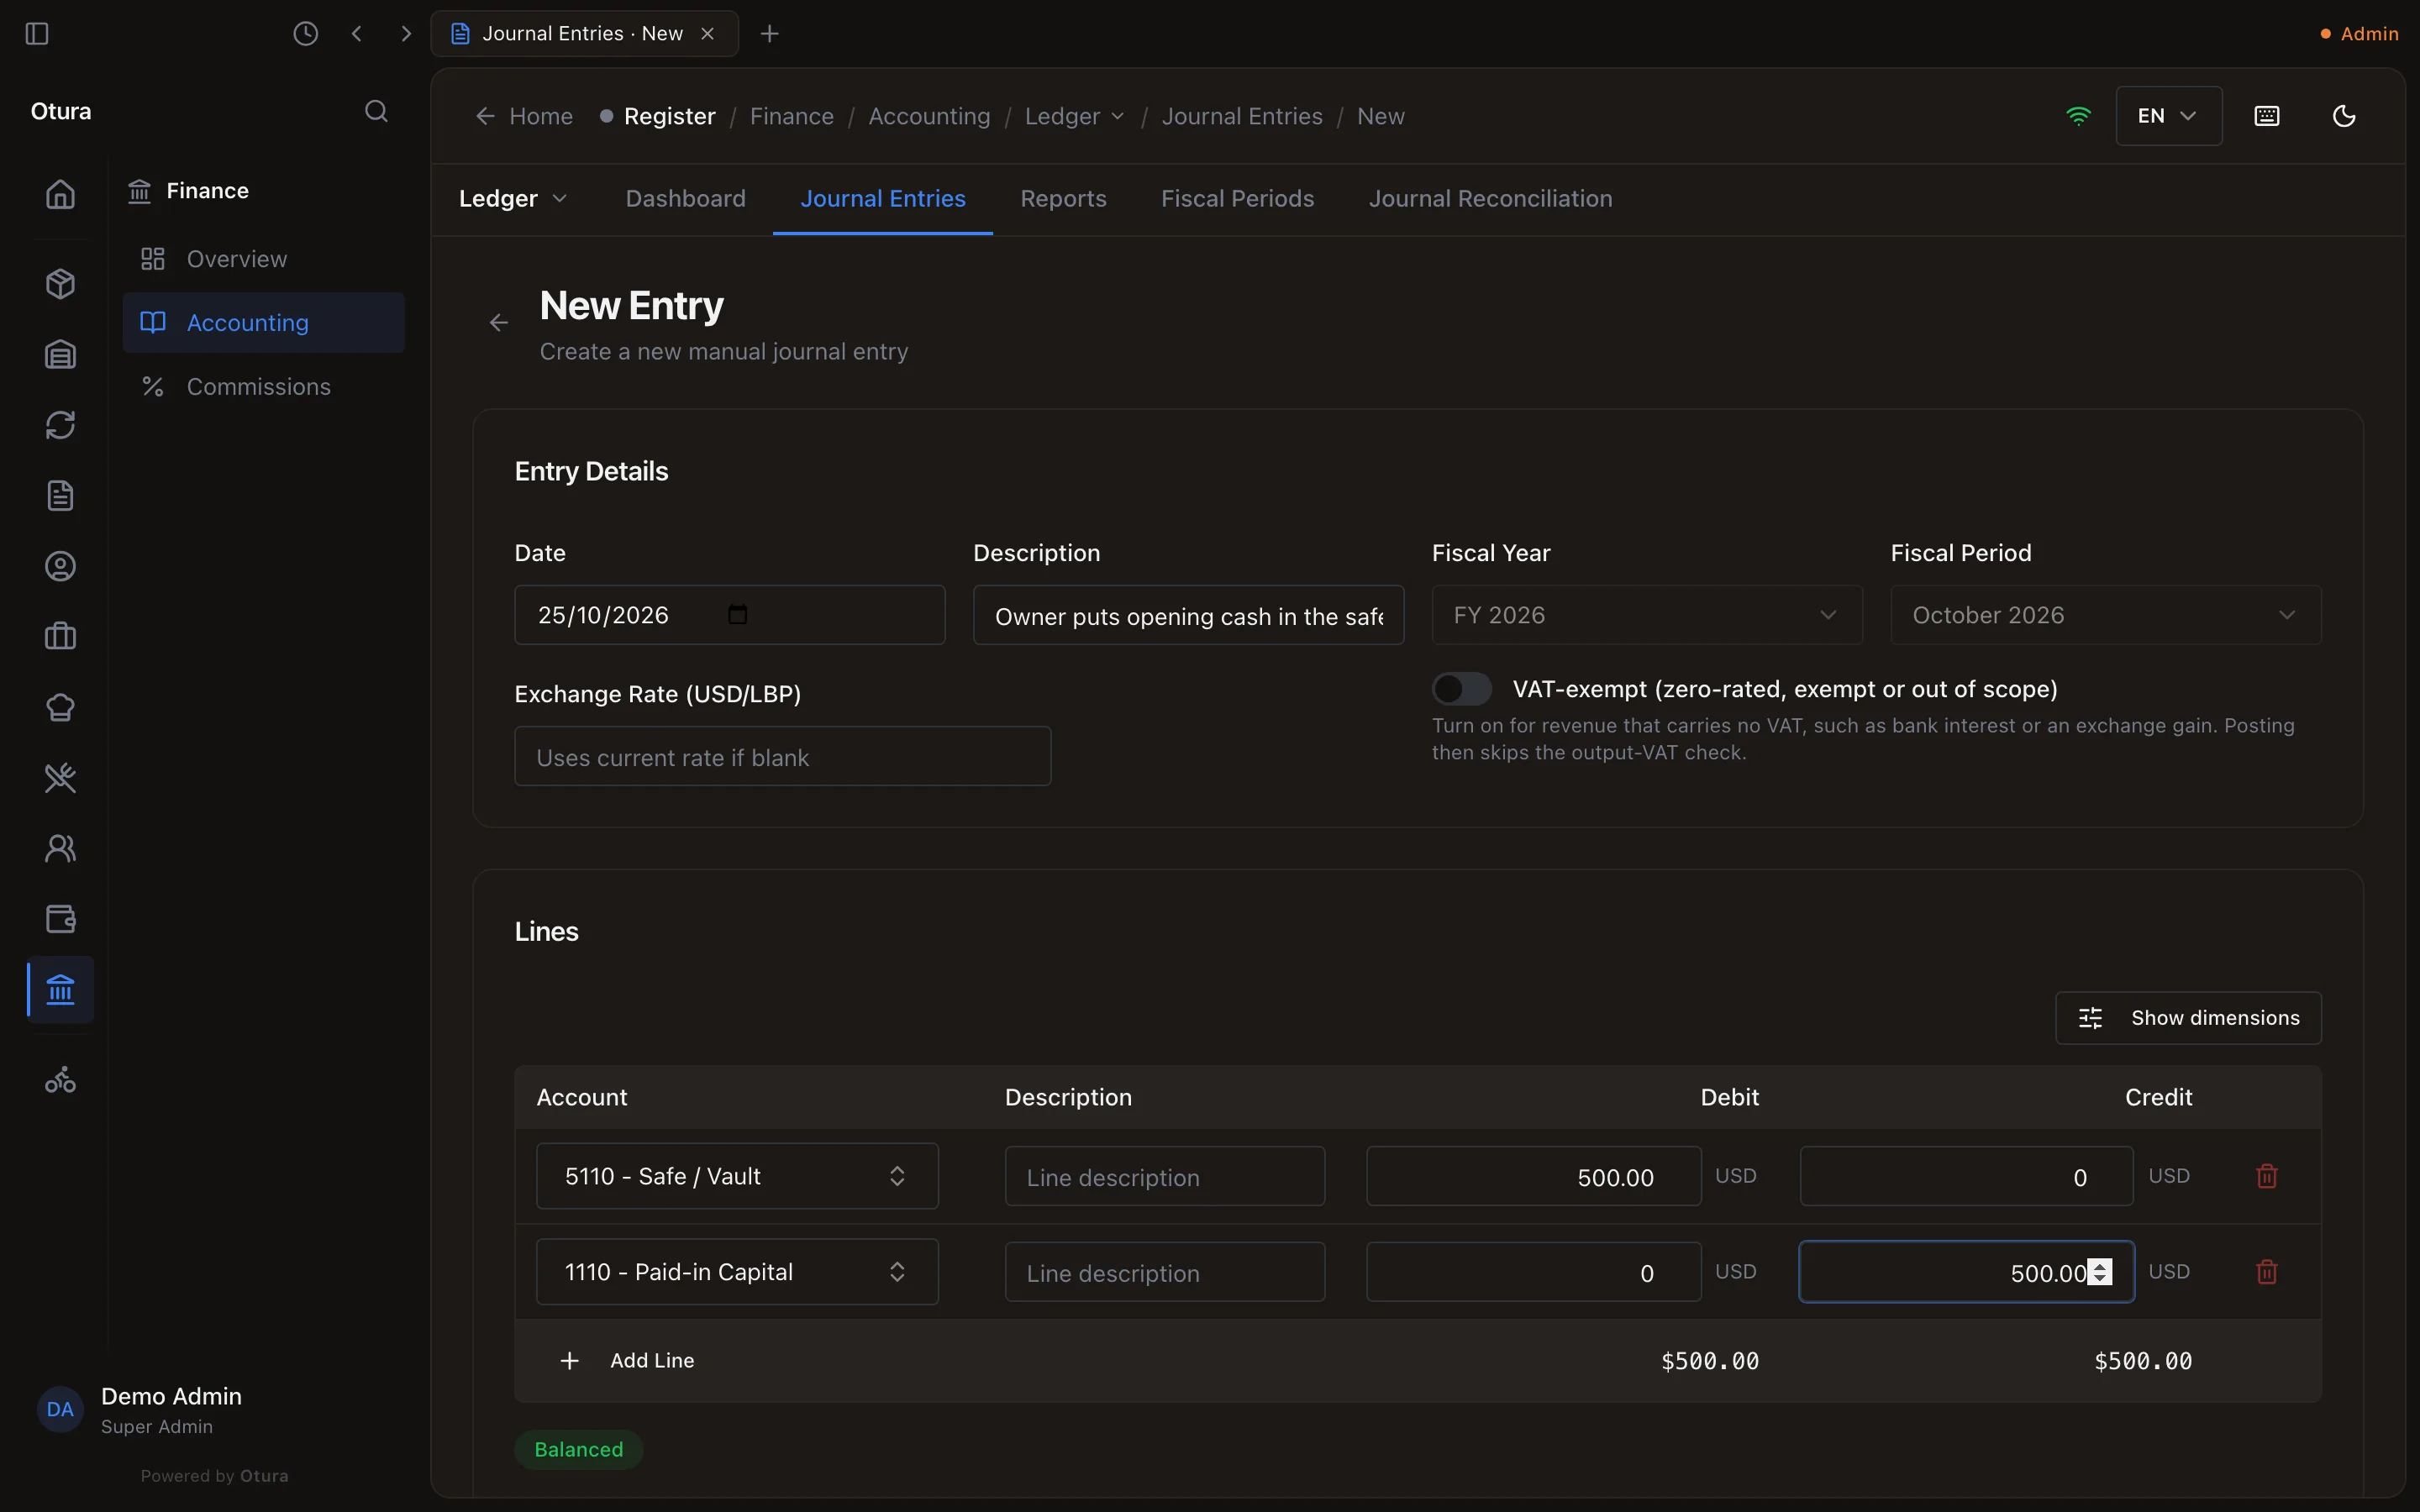Toggle the sidebar panel icon

tap(37, 34)
